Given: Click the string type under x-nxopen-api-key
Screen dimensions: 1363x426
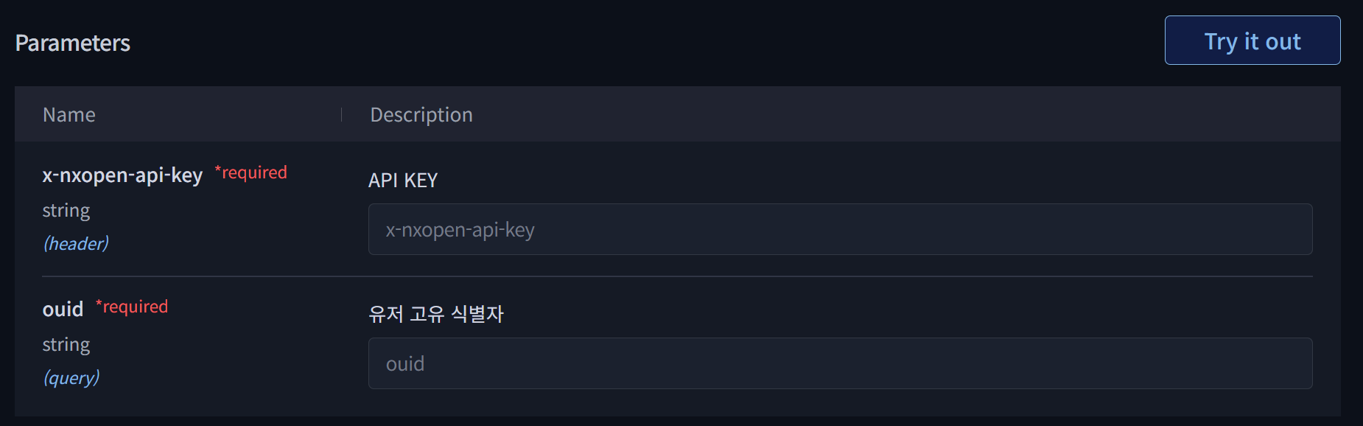Looking at the screenshot, I should click(x=66, y=211).
